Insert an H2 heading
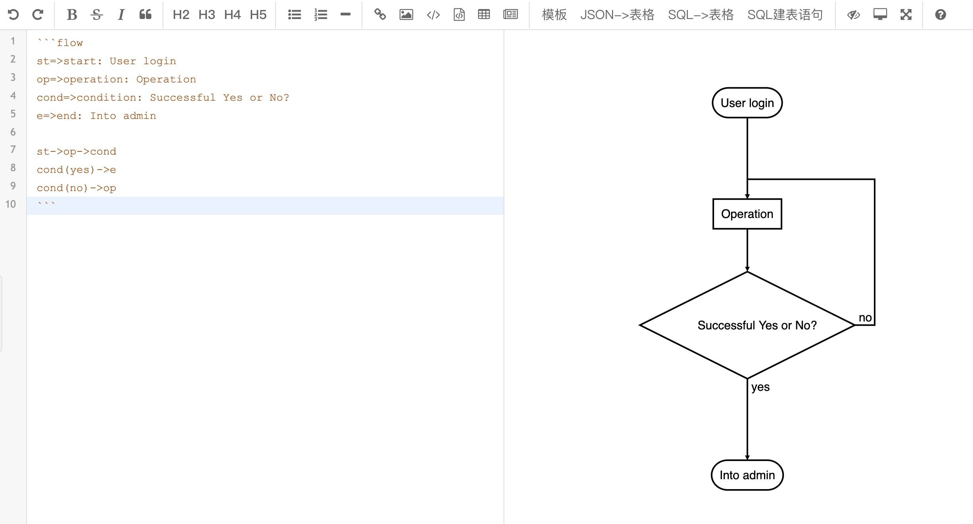The image size is (973, 524). tap(181, 15)
